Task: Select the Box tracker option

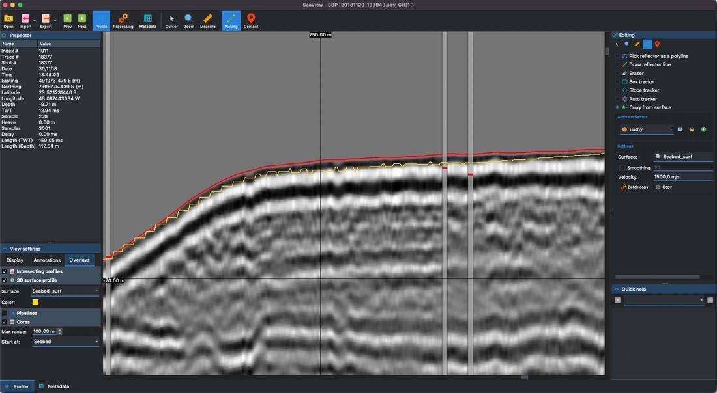Action: (641, 82)
